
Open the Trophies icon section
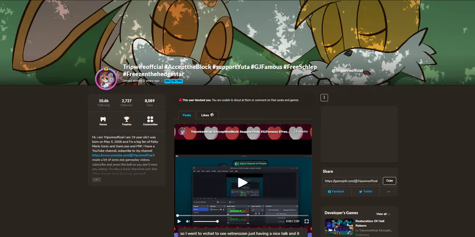127,121
